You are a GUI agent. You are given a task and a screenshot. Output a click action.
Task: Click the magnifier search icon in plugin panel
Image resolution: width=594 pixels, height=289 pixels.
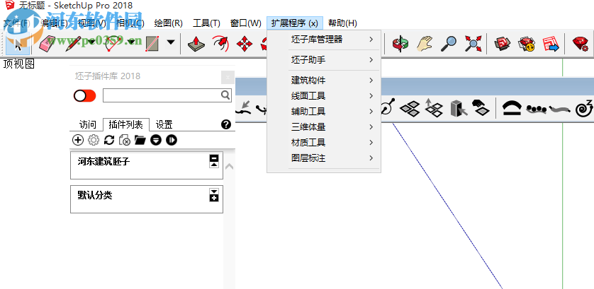tap(225, 95)
